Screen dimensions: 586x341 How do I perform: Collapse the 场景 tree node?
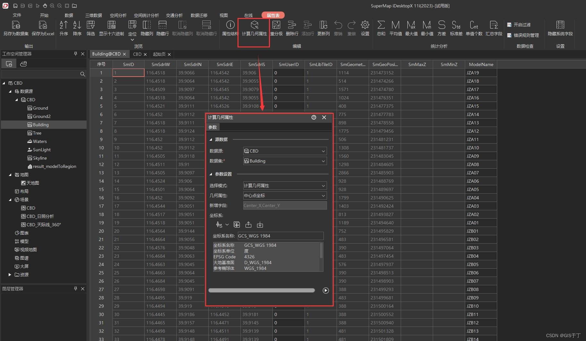coord(10,200)
